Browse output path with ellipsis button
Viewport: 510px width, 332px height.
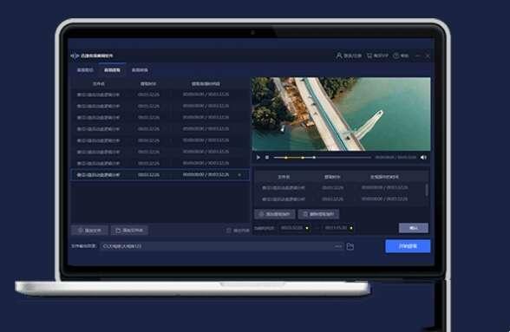[338, 246]
